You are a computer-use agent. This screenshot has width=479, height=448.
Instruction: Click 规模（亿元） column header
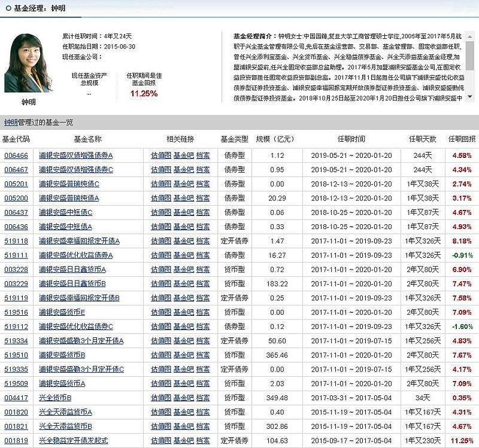275,139
